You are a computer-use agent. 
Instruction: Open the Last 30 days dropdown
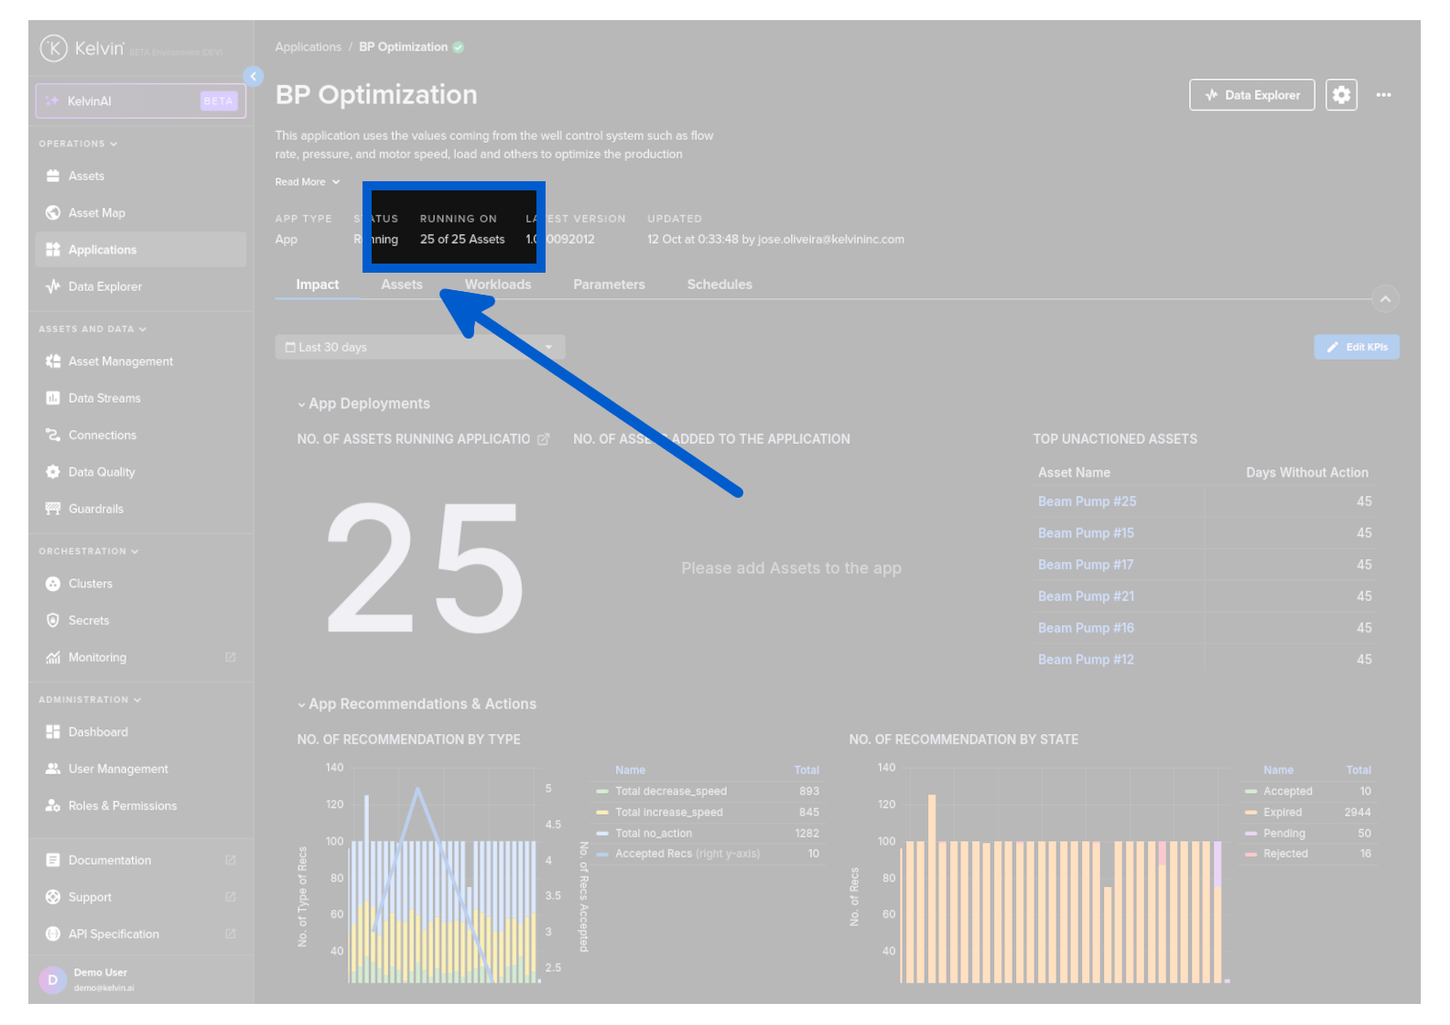419,348
